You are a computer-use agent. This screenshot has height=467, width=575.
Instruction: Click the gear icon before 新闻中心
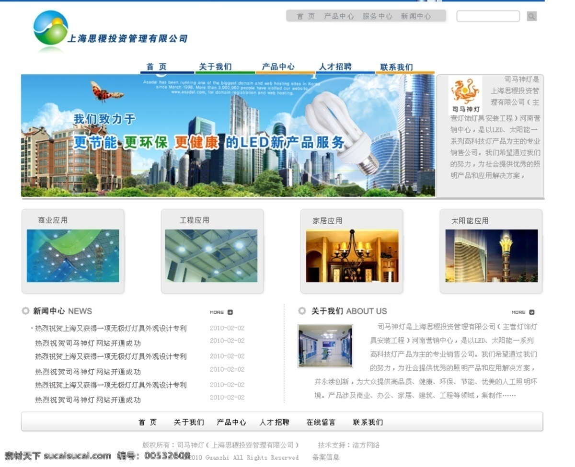pyautogui.click(x=25, y=311)
